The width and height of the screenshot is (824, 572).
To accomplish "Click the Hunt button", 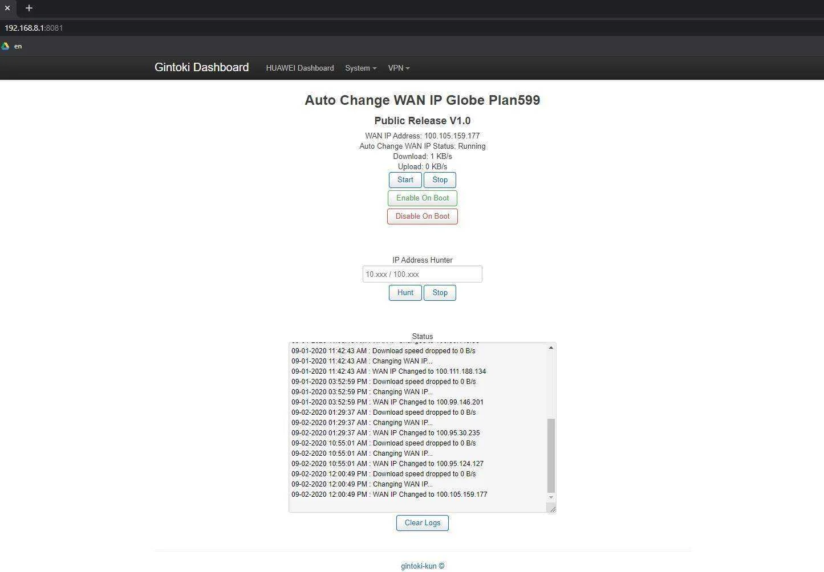I will [405, 293].
